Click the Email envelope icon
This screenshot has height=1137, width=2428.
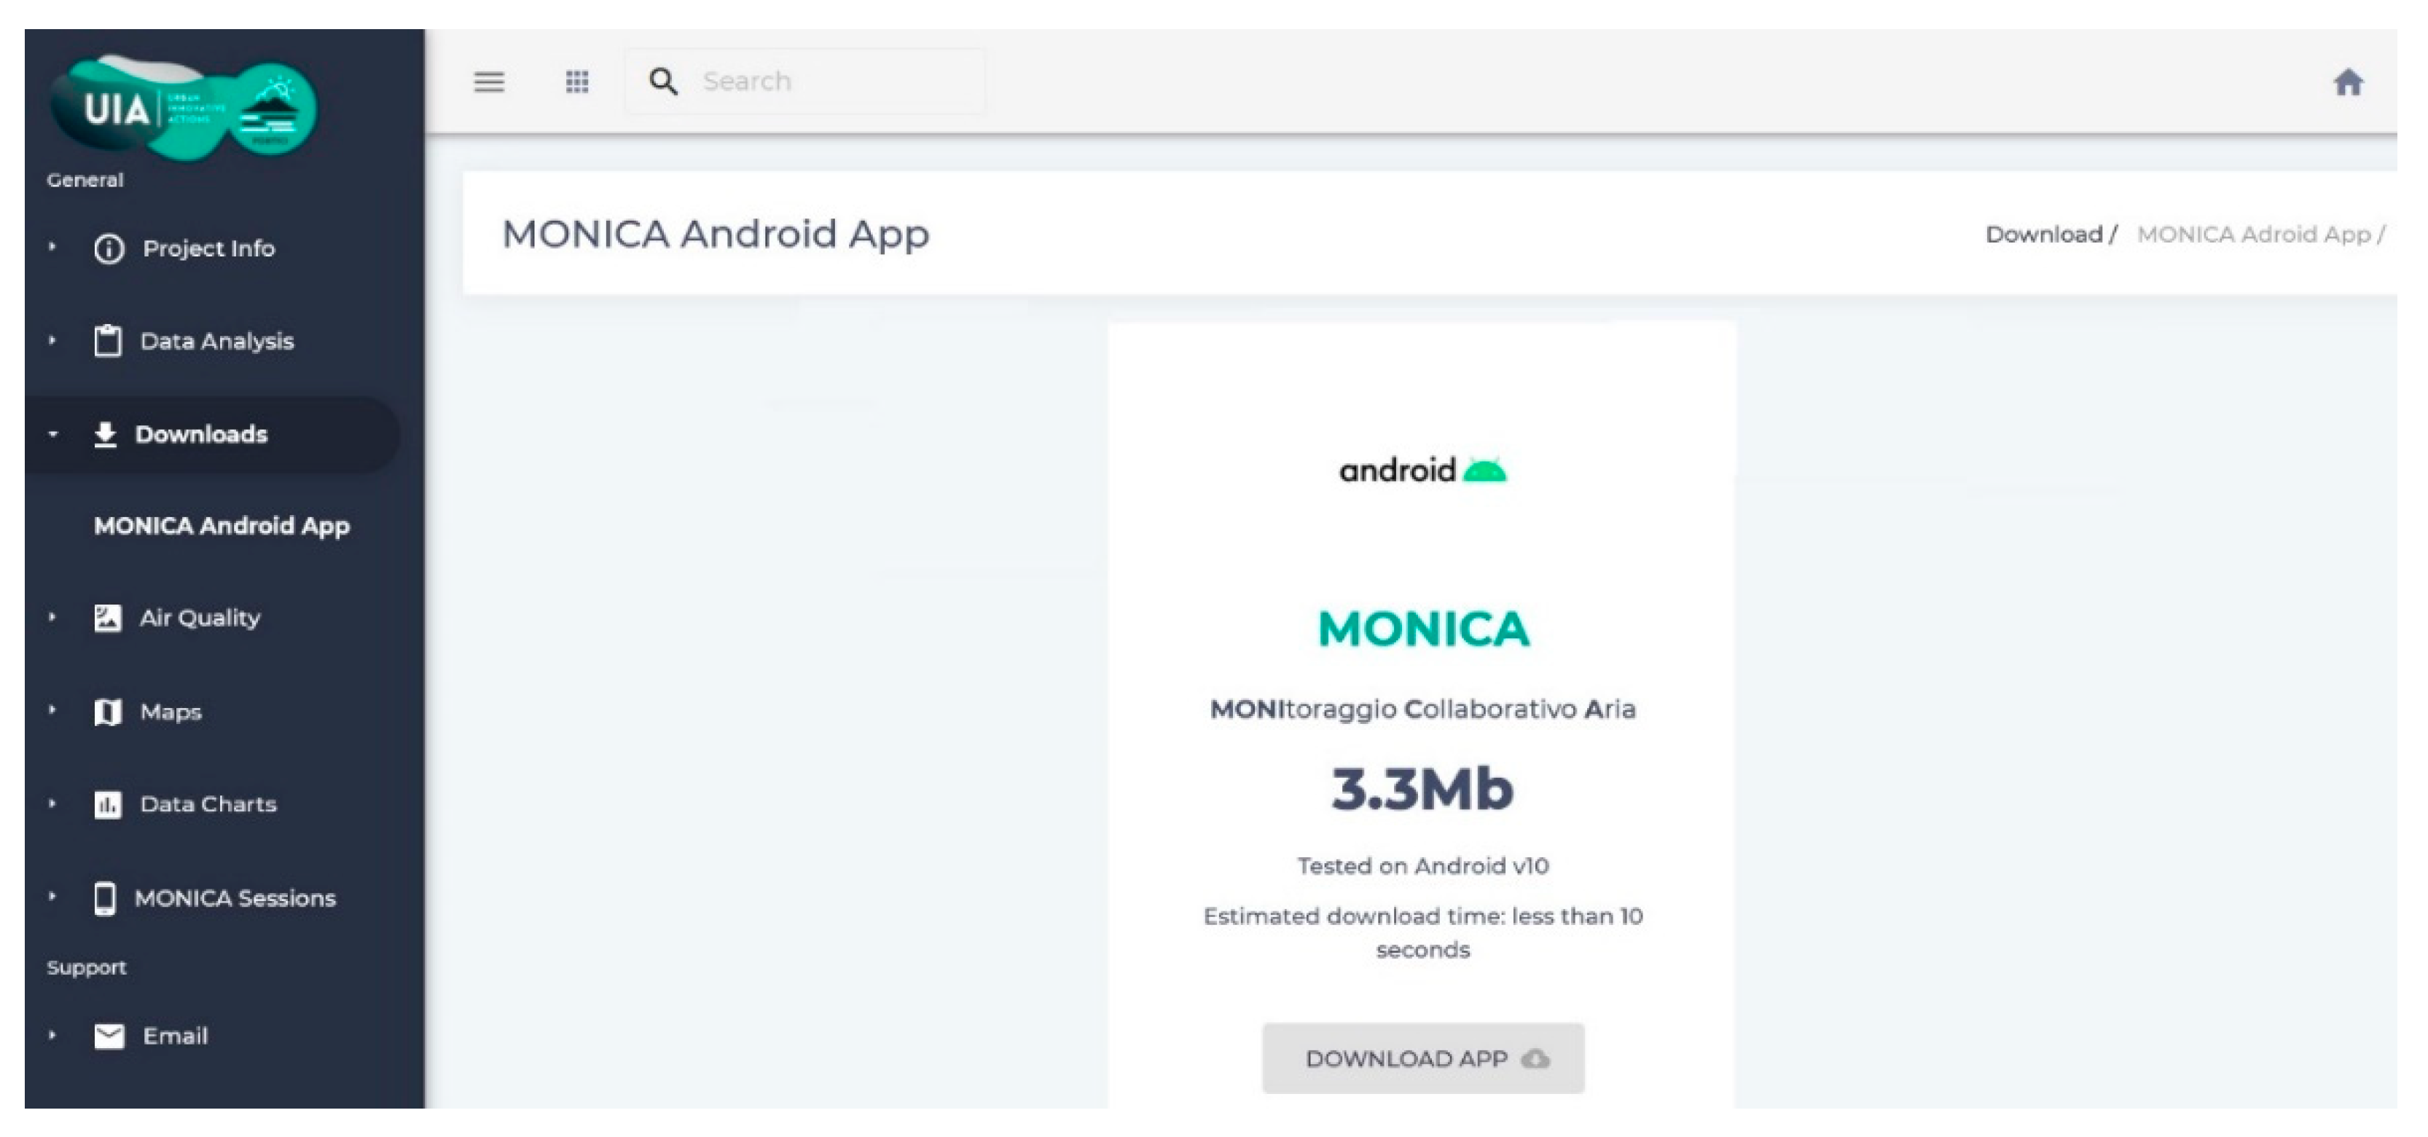coord(109,1036)
